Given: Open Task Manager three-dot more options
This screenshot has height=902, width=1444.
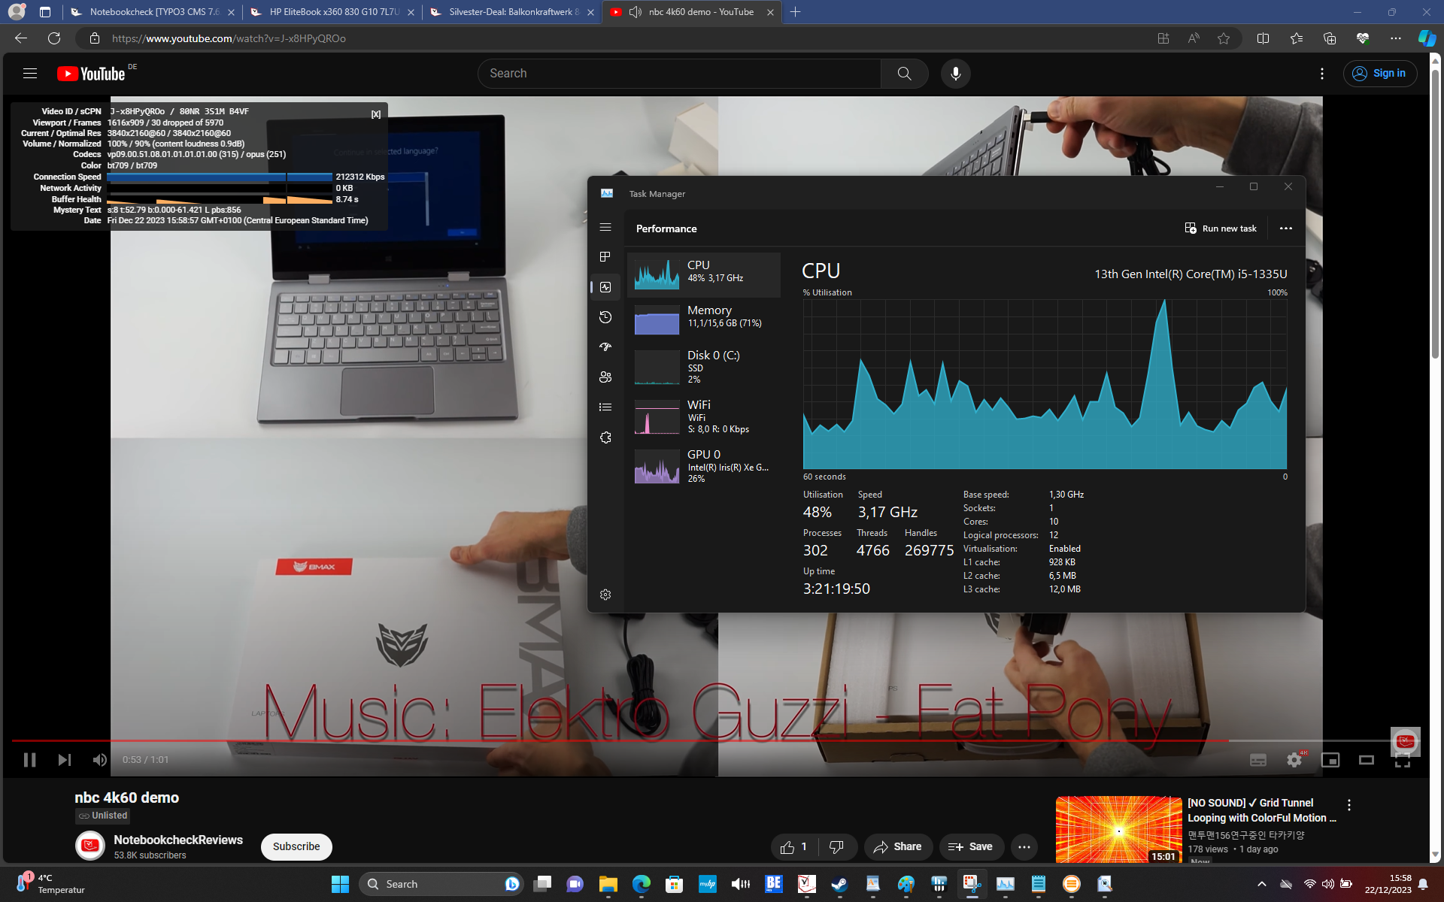Looking at the screenshot, I should (1286, 229).
